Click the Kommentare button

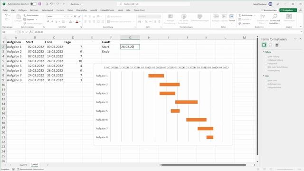(269, 10)
